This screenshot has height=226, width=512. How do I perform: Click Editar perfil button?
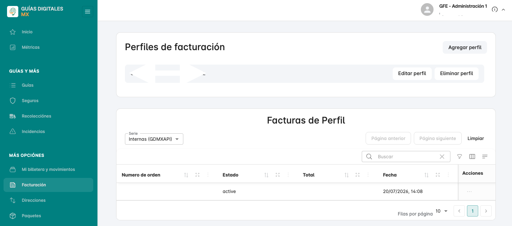tap(412, 74)
